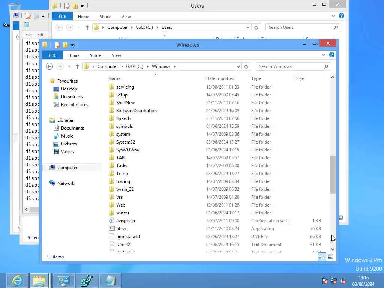The width and height of the screenshot is (384, 288).
Task: Switch to large icons view in status bar
Action: point(330,256)
